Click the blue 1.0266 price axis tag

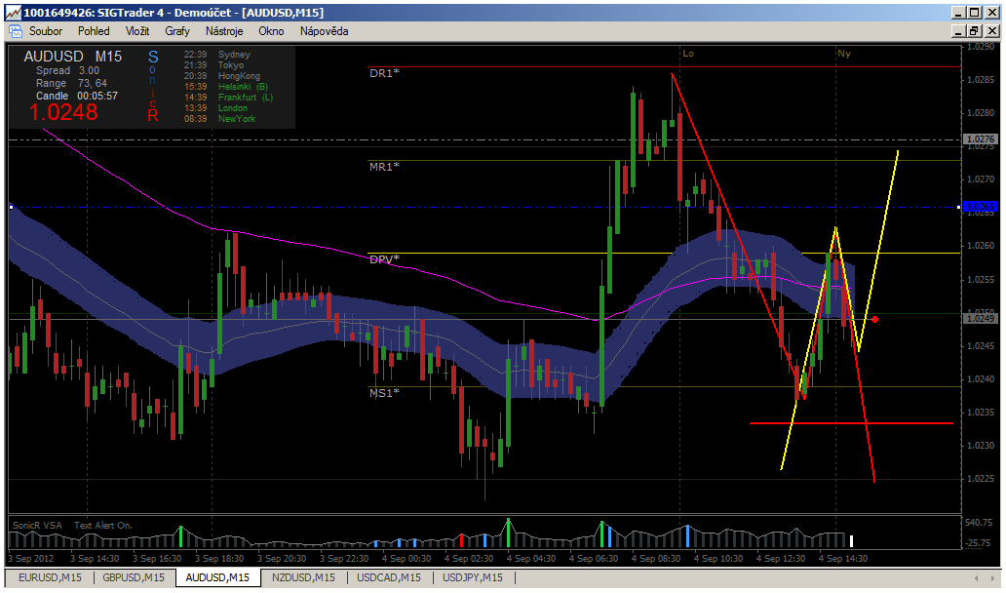981,207
